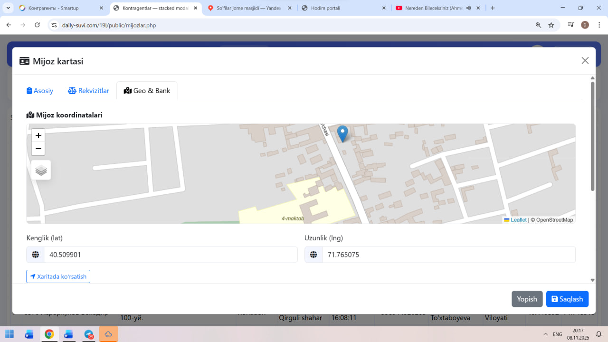The image size is (608, 342).
Task: Click the Kenglik (lat) input field
Action: [171, 255]
